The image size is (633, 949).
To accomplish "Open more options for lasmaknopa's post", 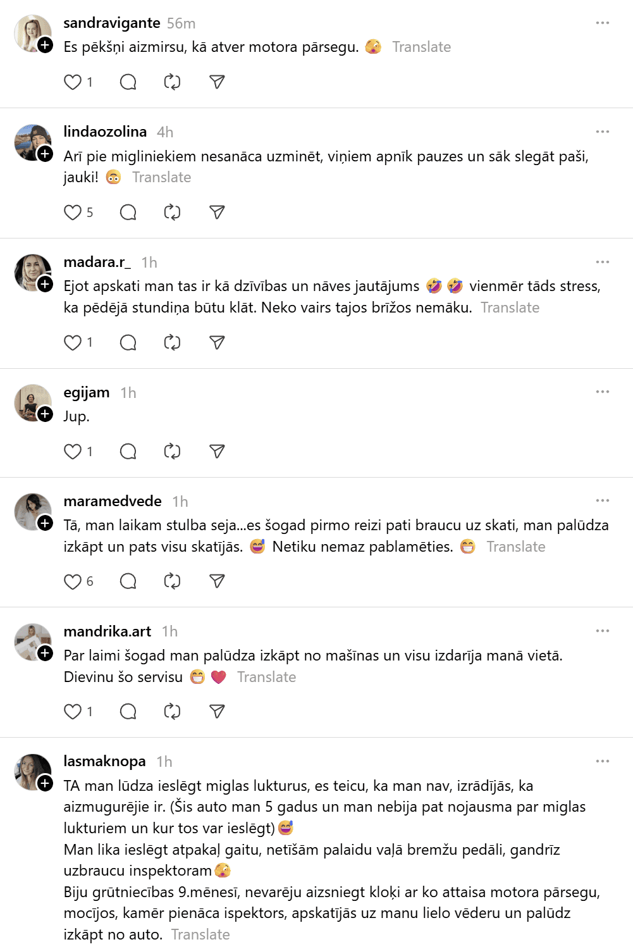I will click(602, 761).
